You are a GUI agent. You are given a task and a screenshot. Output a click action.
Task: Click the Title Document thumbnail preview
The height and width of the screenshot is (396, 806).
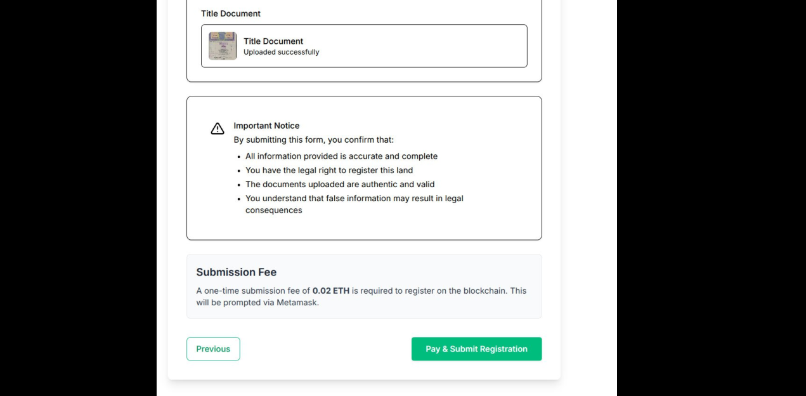tap(223, 46)
